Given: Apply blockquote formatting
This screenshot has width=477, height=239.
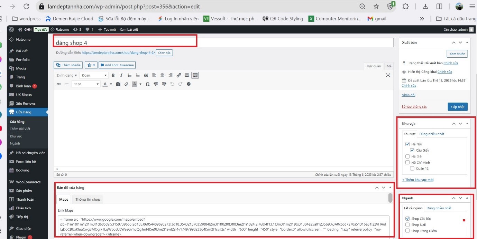Looking at the screenshot, I should tap(146, 75).
